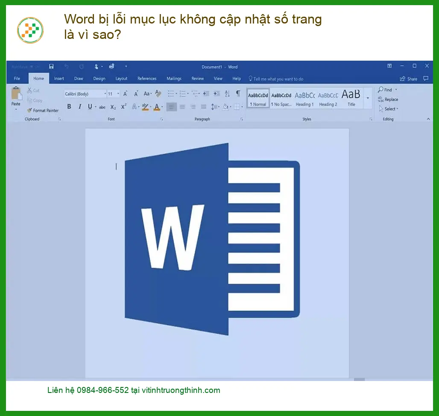
Task: Expand Styles gallery More arrow
Action: 368,98
